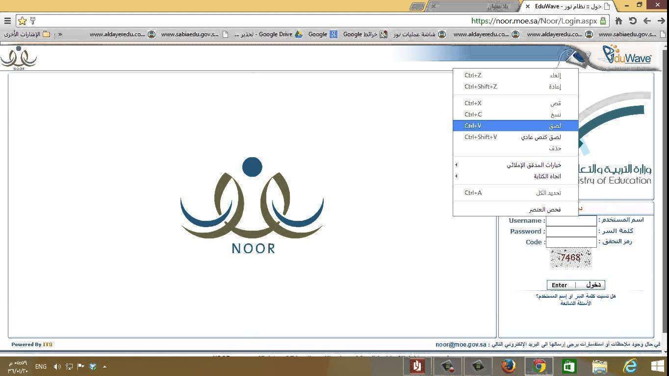Viewport: 669px width, 376px height.
Task: Click the saved-password key icon
Action: (33, 21)
